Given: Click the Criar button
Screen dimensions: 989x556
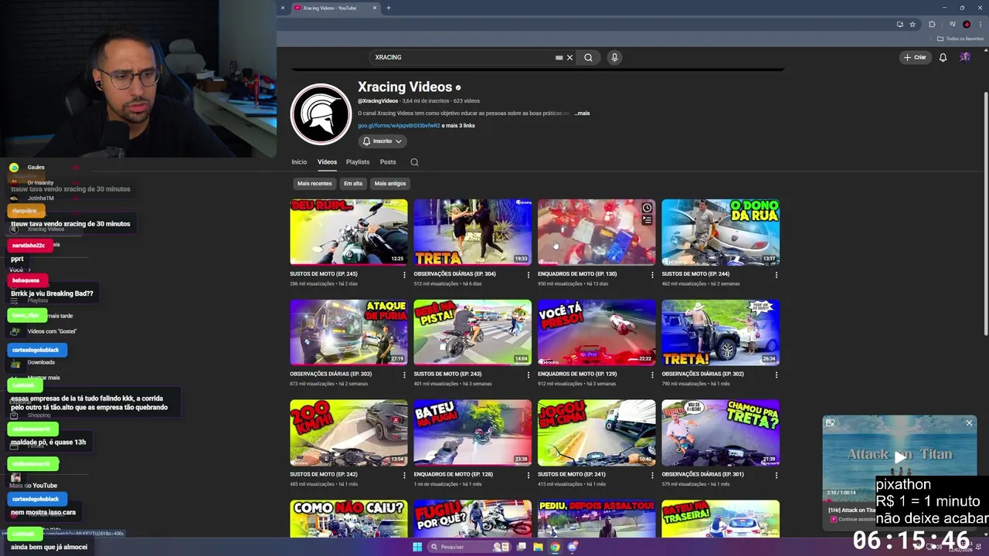Looking at the screenshot, I should click(915, 57).
